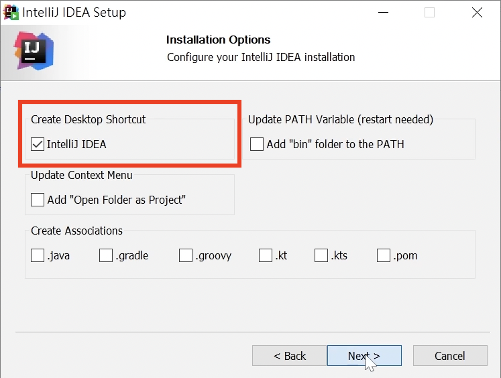The height and width of the screenshot is (378, 501).
Task: Associate .java files with IntelliJ
Action: click(38, 255)
